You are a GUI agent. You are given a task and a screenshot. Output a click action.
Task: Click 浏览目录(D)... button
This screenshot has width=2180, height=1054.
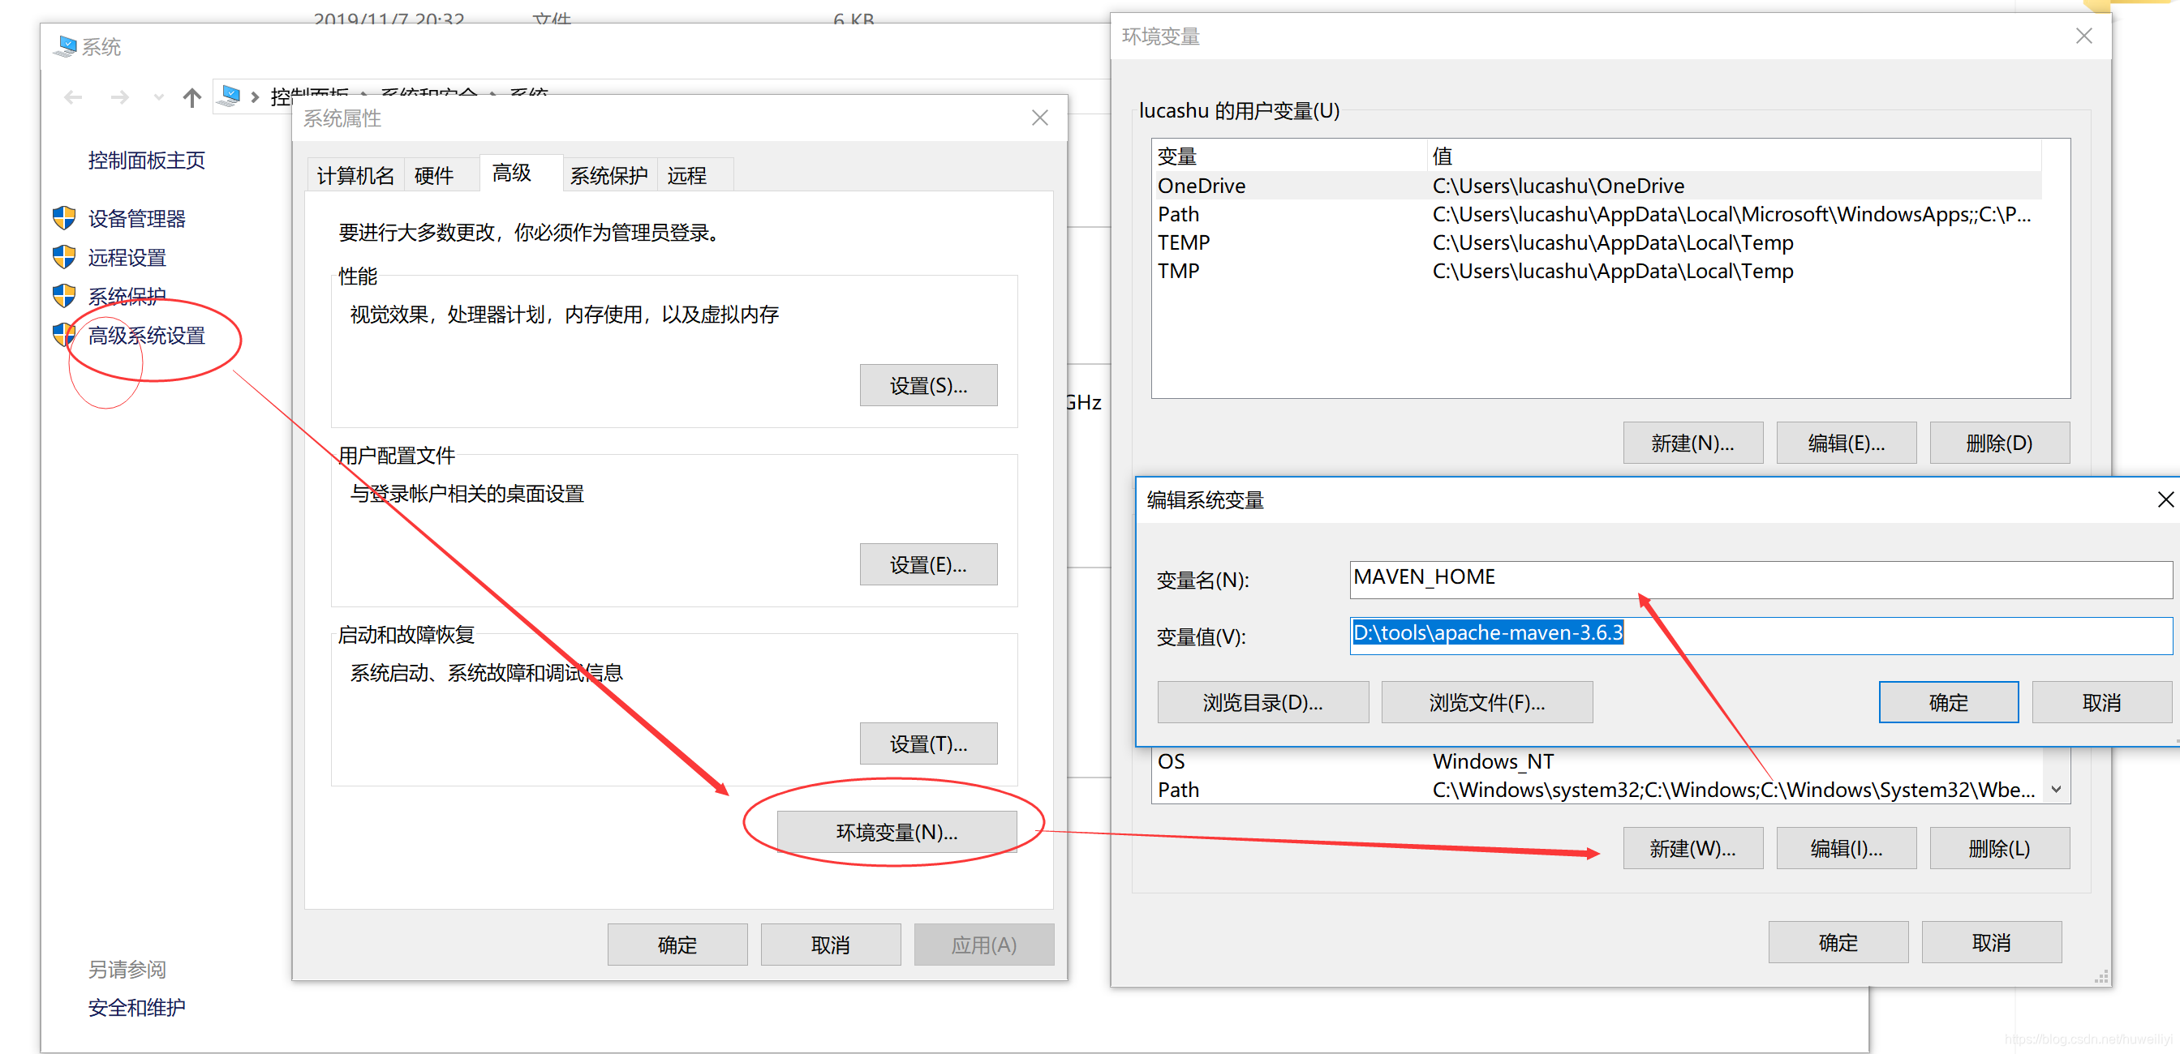(x=1262, y=702)
